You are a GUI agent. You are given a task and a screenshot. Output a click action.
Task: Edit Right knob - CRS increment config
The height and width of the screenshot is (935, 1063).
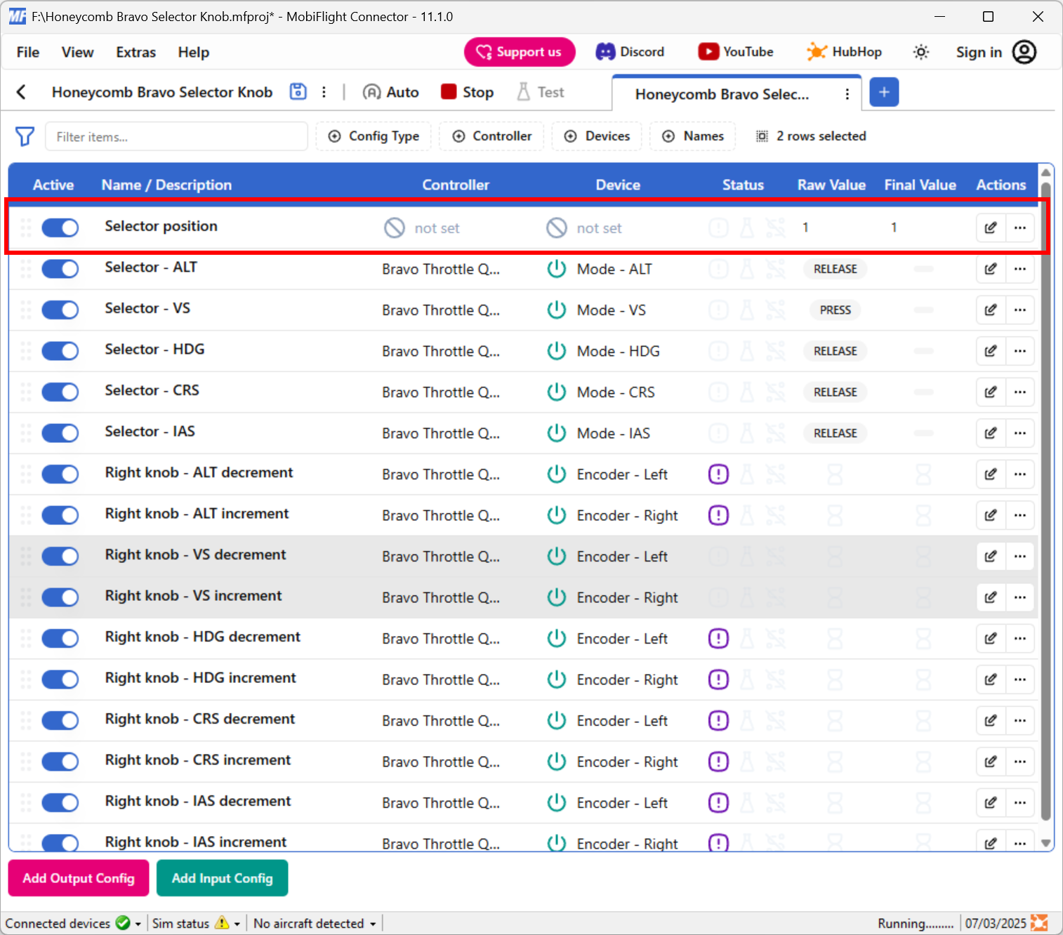point(991,762)
